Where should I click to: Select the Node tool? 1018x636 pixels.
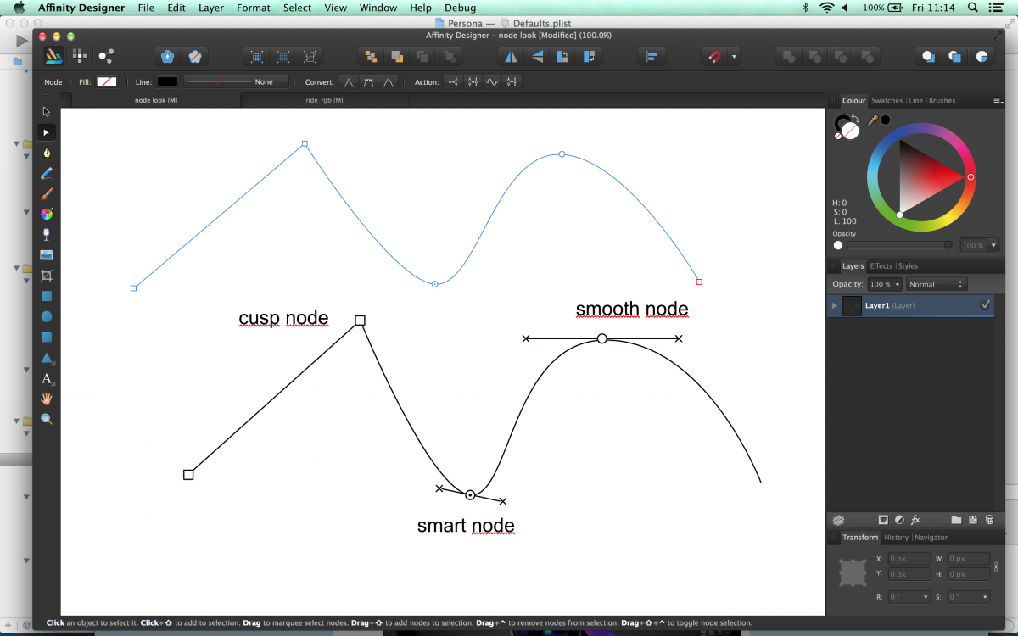[x=47, y=132]
